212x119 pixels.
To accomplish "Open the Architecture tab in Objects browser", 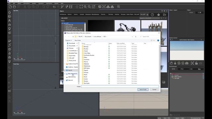I will pos(63,14).
